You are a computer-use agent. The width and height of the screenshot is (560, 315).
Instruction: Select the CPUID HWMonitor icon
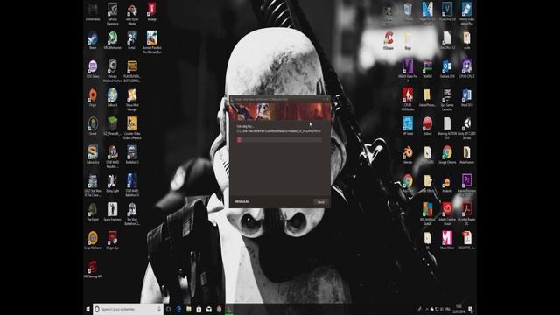[x=408, y=99]
